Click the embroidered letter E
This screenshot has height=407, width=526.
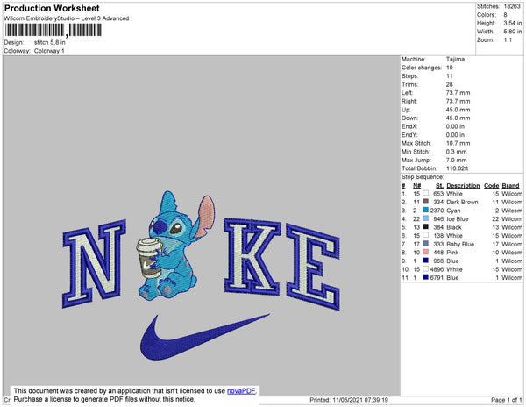(x=313, y=267)
